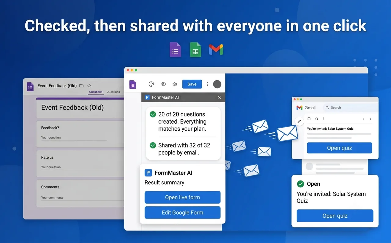Click the Gmail logo in the Gmail window
The height and width of the screenshot is (243, 391).
(299, 107)
